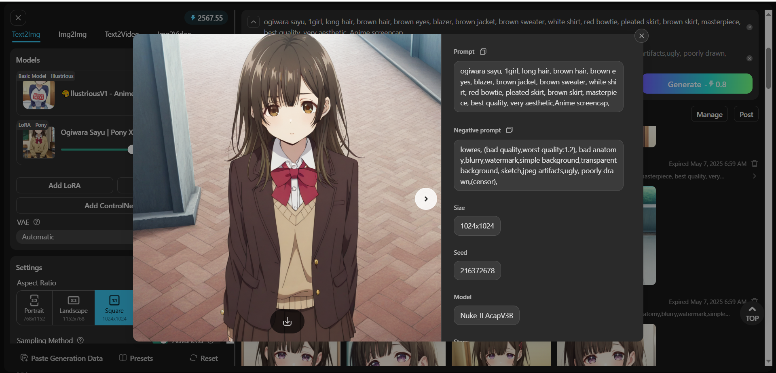
Task: Click the LoRA - Pony label
Action: click(x=32, y=125)
